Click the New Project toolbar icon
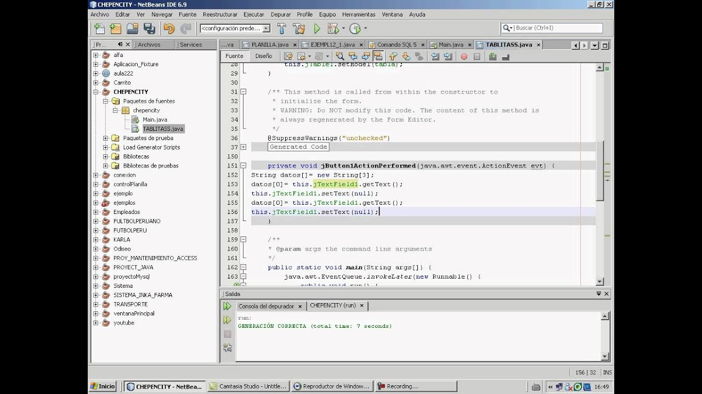 coord(115,28)
